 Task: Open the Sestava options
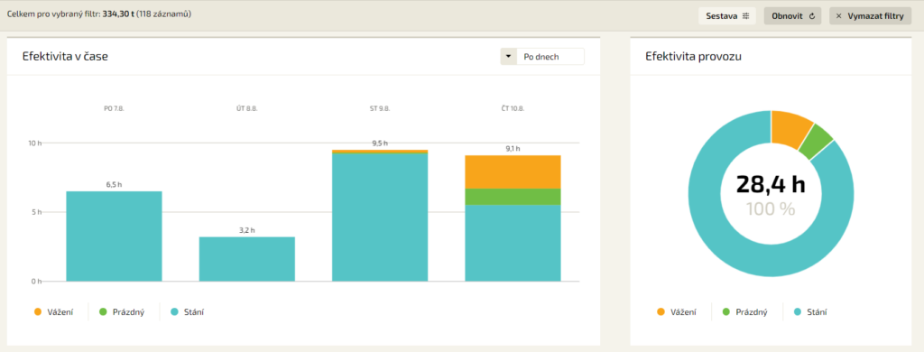727,16
